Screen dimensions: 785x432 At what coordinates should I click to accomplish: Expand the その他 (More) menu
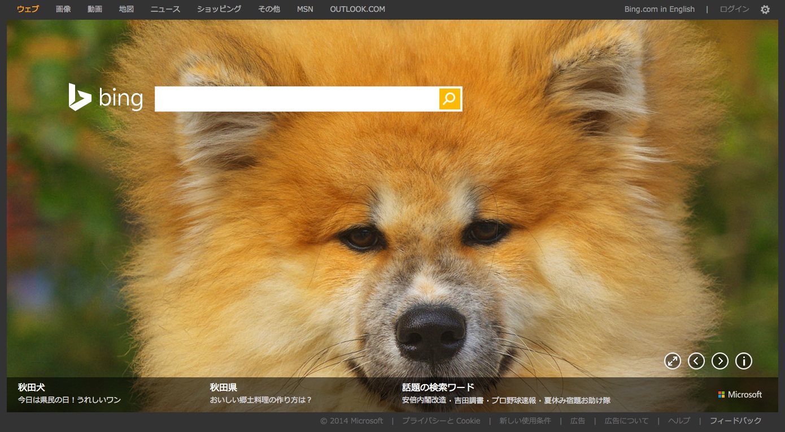269,9
